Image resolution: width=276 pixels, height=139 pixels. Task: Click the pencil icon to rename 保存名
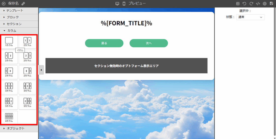(23, 3)
